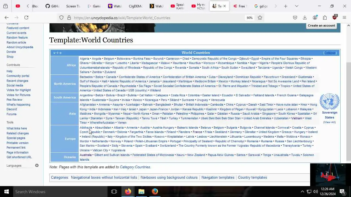Open the Extensions panel

click(x=325, y=18)
